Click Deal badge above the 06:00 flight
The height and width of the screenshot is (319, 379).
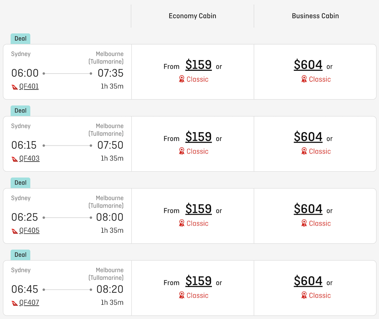[21, 39]
